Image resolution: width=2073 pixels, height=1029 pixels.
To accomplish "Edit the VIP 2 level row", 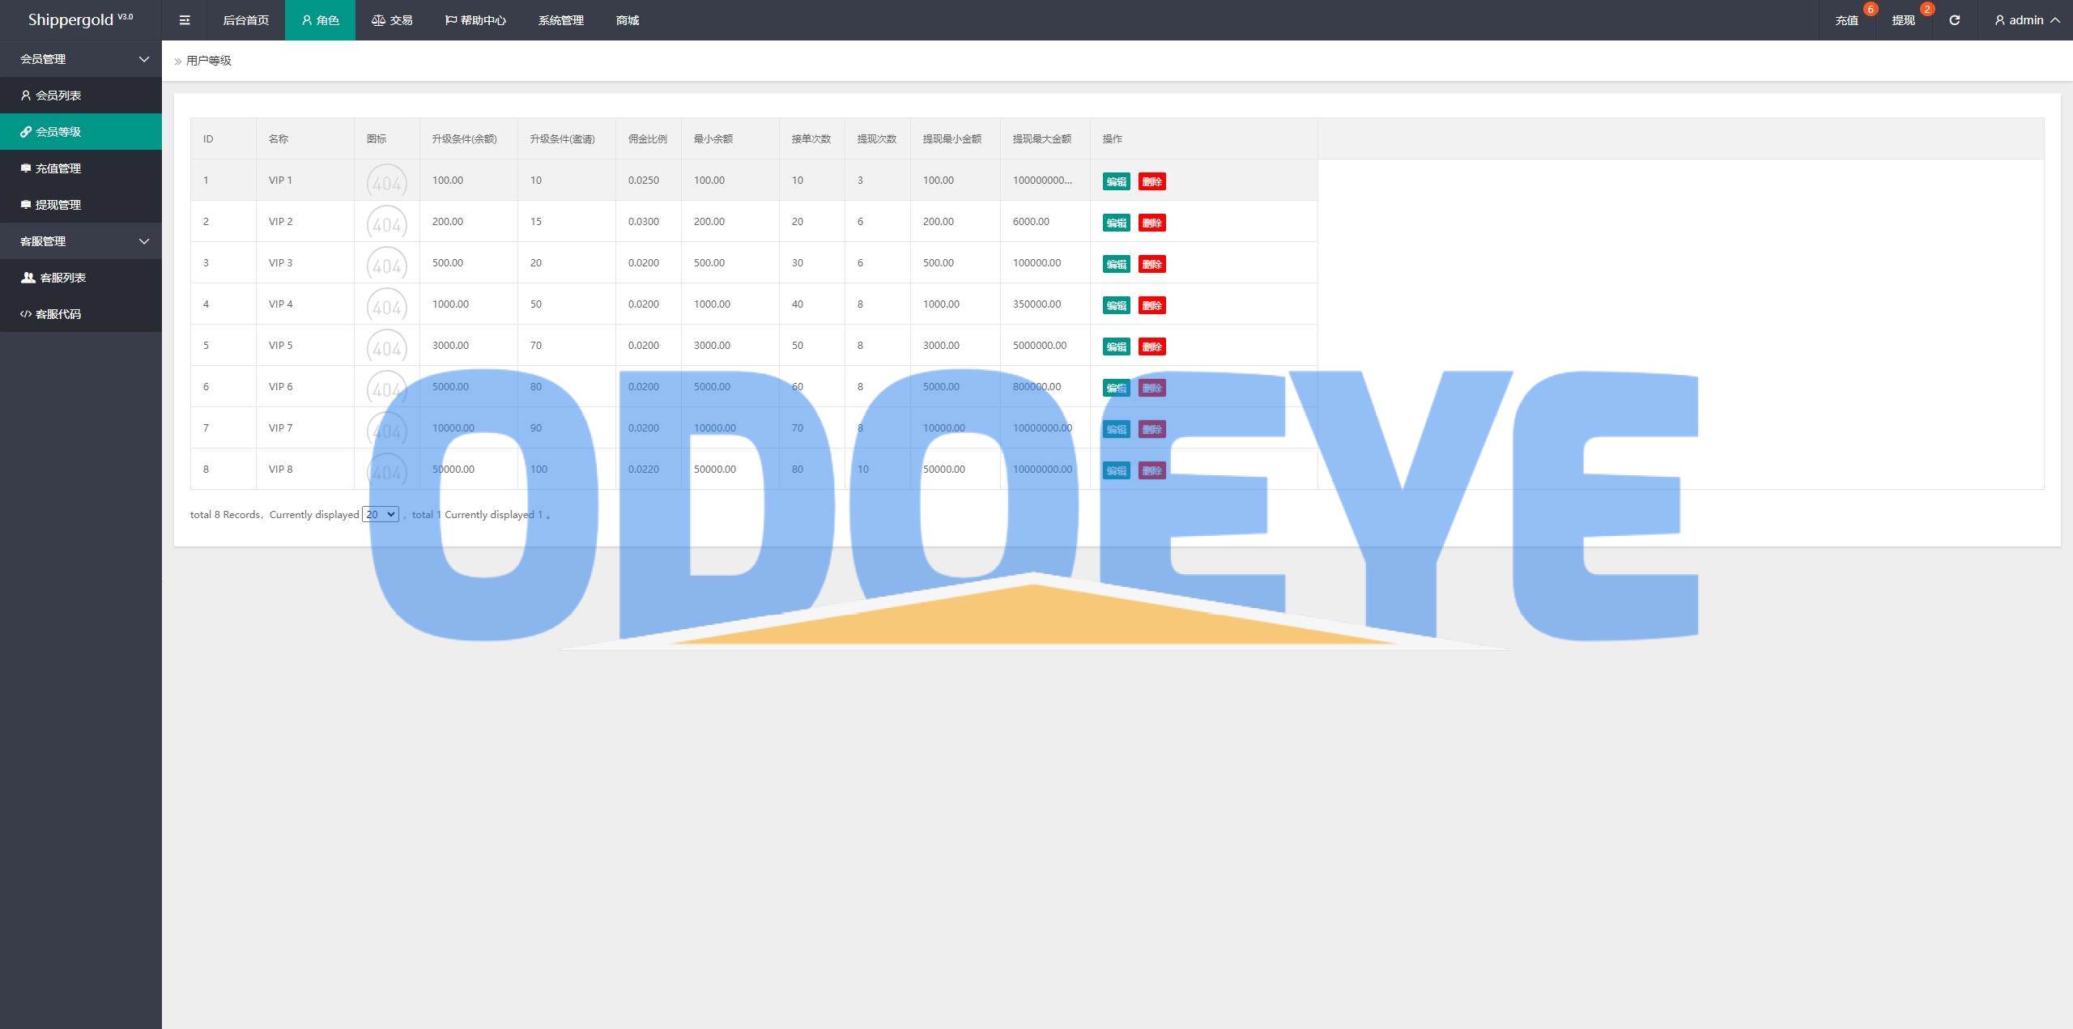I will click(1116, 223).
